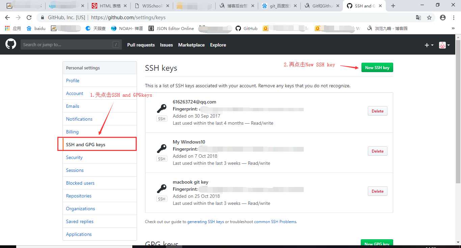Click key icon for 616263724@qq.com entry
The width and height of the screenshot is (461, 248).
162,108
